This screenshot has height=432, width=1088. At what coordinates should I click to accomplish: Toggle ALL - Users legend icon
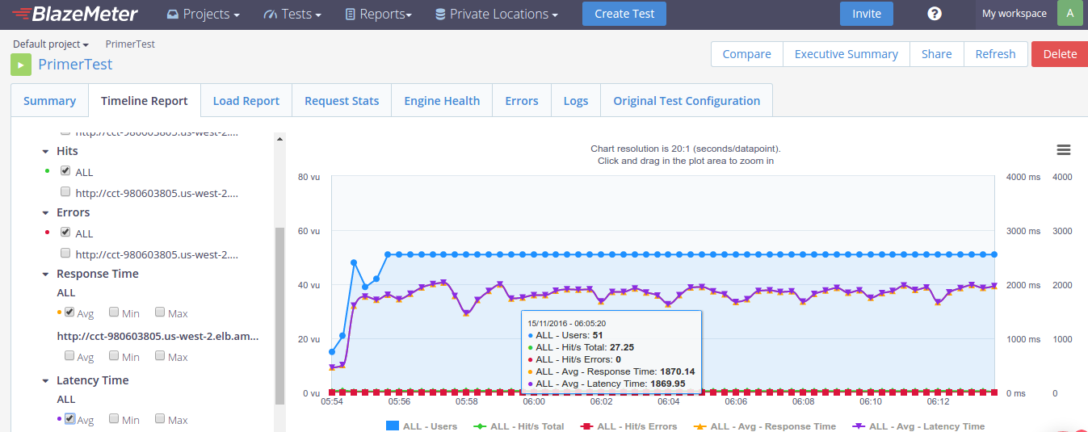click(393, 426)
